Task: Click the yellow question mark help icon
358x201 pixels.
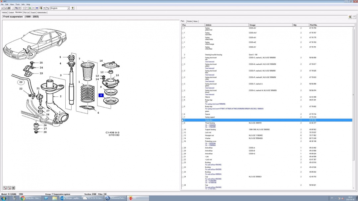Action: 73,8
